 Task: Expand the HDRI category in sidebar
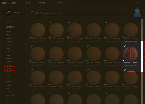(x=8, y=45)
